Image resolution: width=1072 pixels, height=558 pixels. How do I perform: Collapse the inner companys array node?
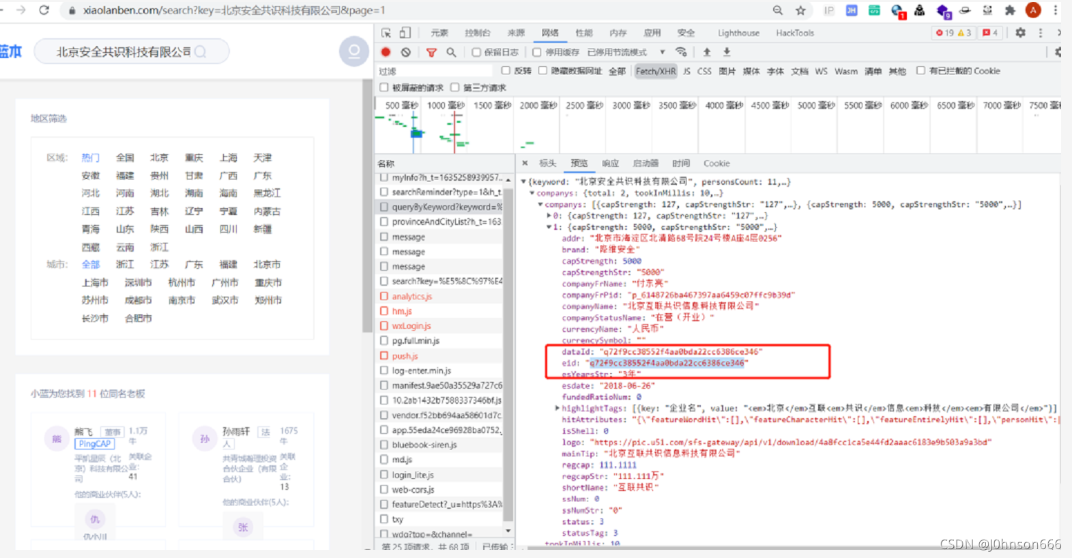pos(540,205)
